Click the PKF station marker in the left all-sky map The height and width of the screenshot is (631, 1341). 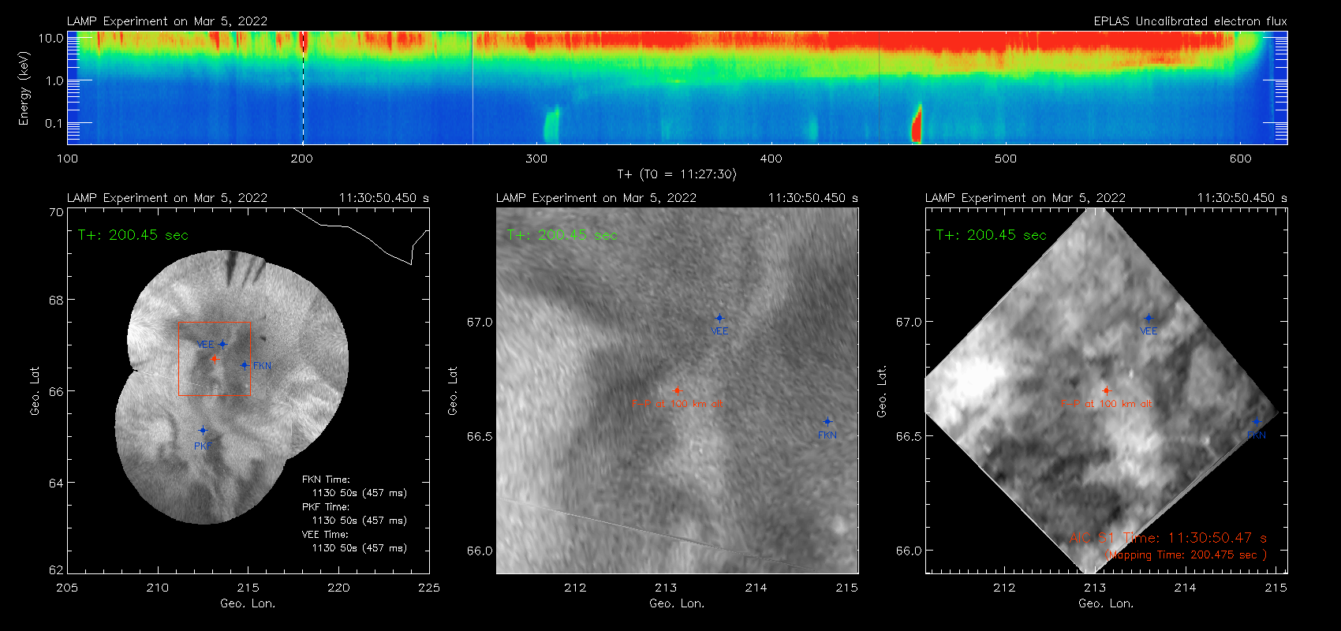click(203, 431)
